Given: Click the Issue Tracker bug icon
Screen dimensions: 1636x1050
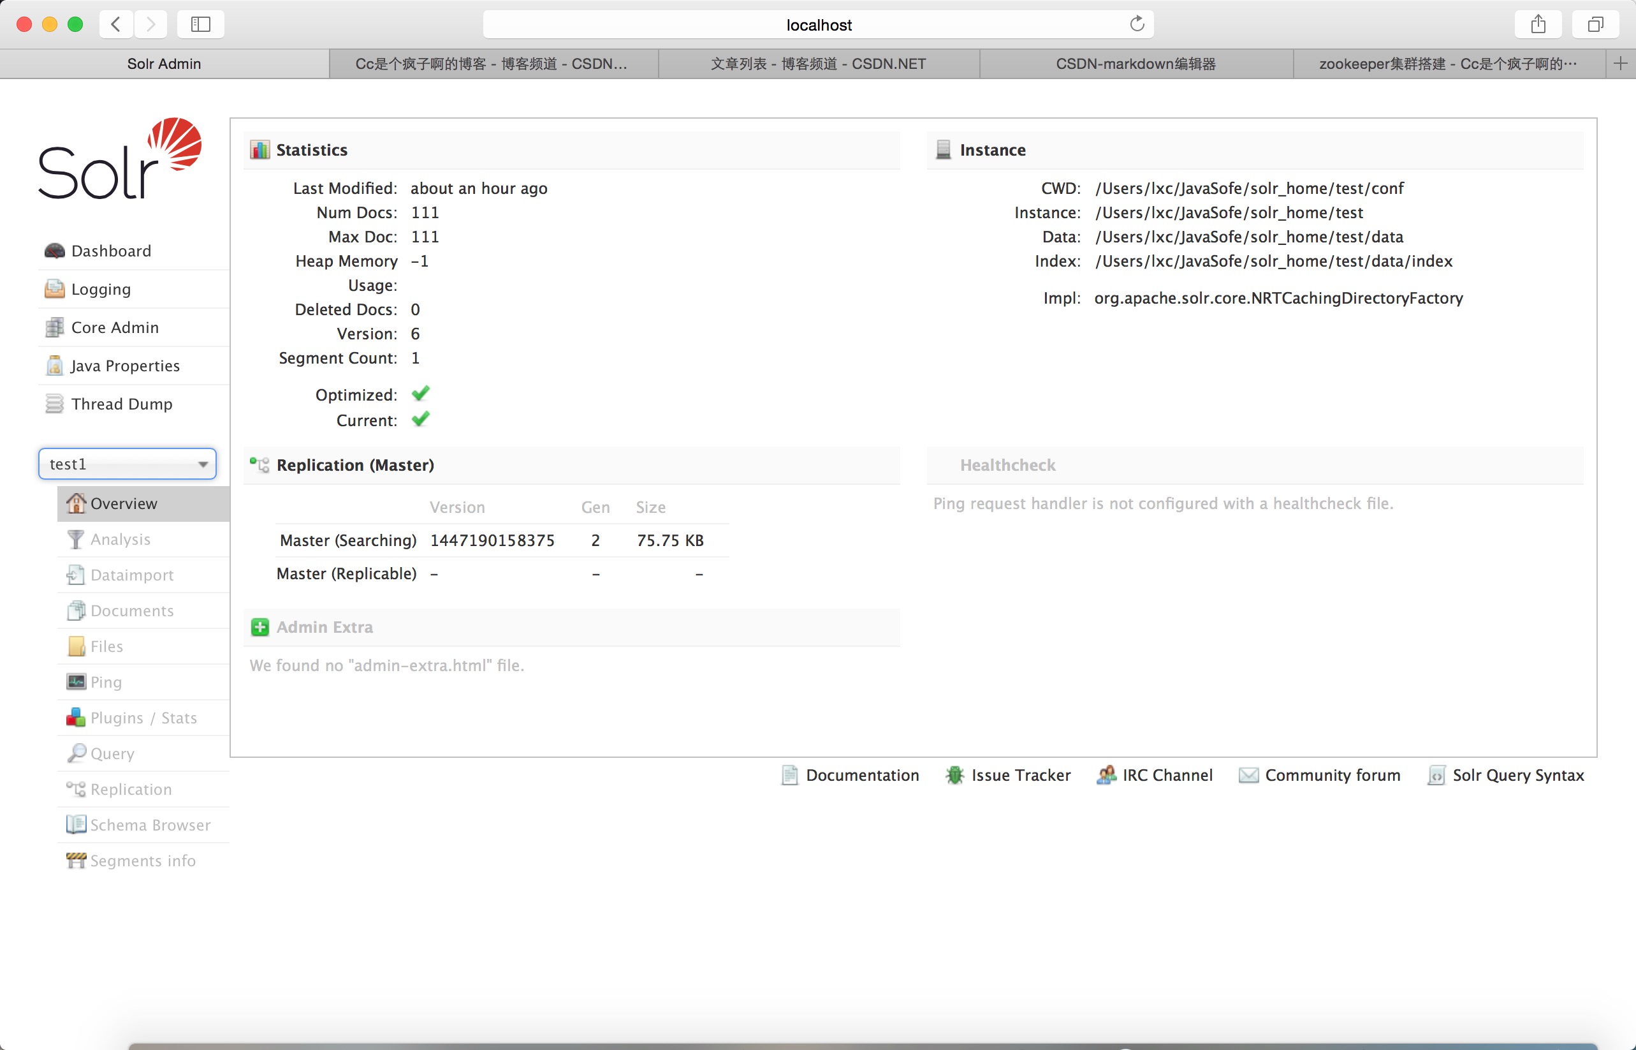Looking at the screenshot, I should (954, 775).
